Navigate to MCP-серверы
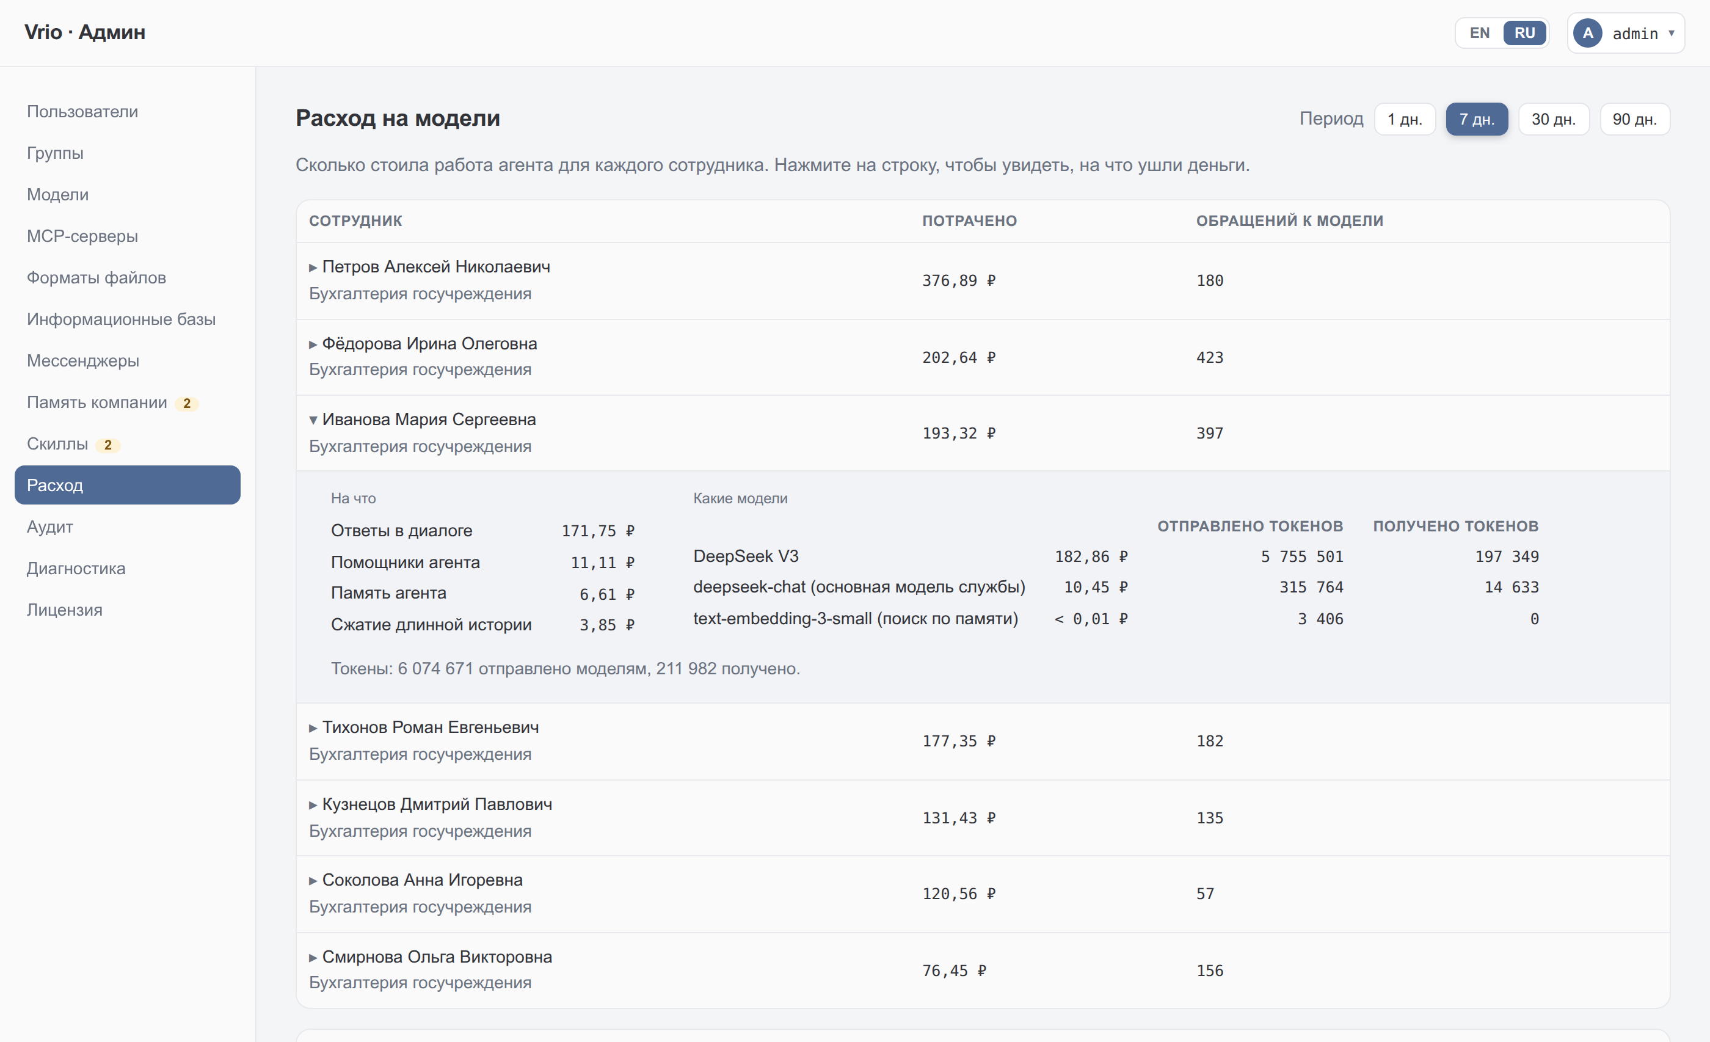Screen dimensions: 1710x1042 [127, 236]
